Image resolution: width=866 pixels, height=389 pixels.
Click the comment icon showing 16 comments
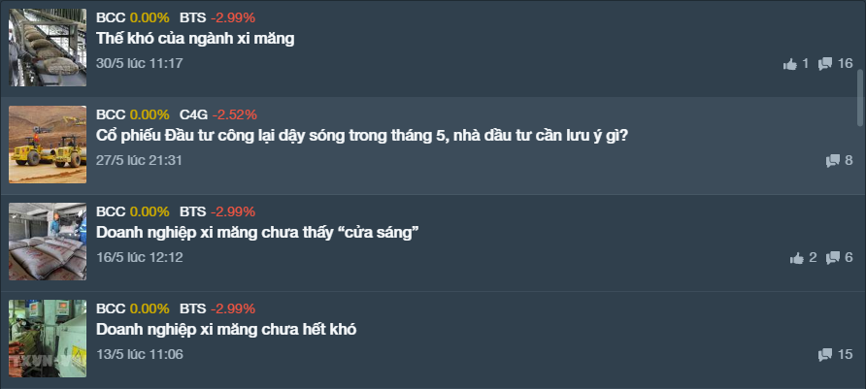click(x=825, y=64)
